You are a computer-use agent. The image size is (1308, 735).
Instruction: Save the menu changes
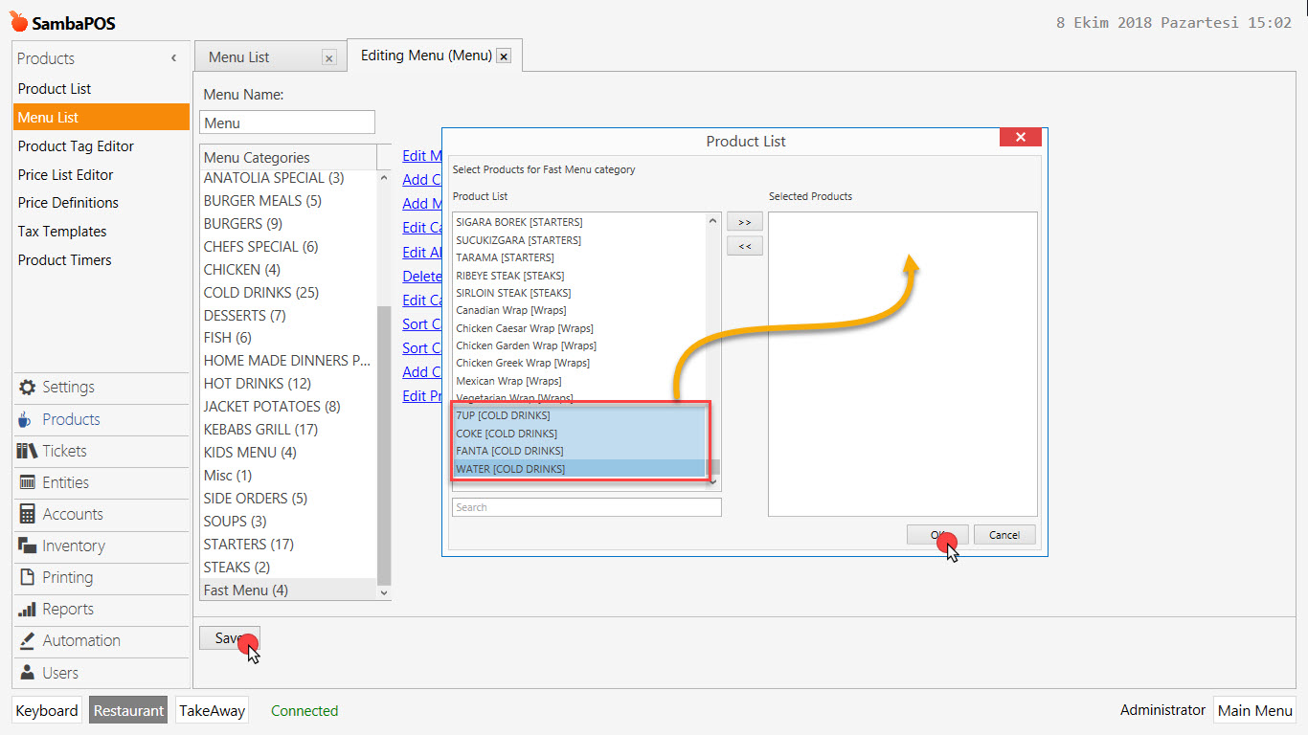click(228, 637)
